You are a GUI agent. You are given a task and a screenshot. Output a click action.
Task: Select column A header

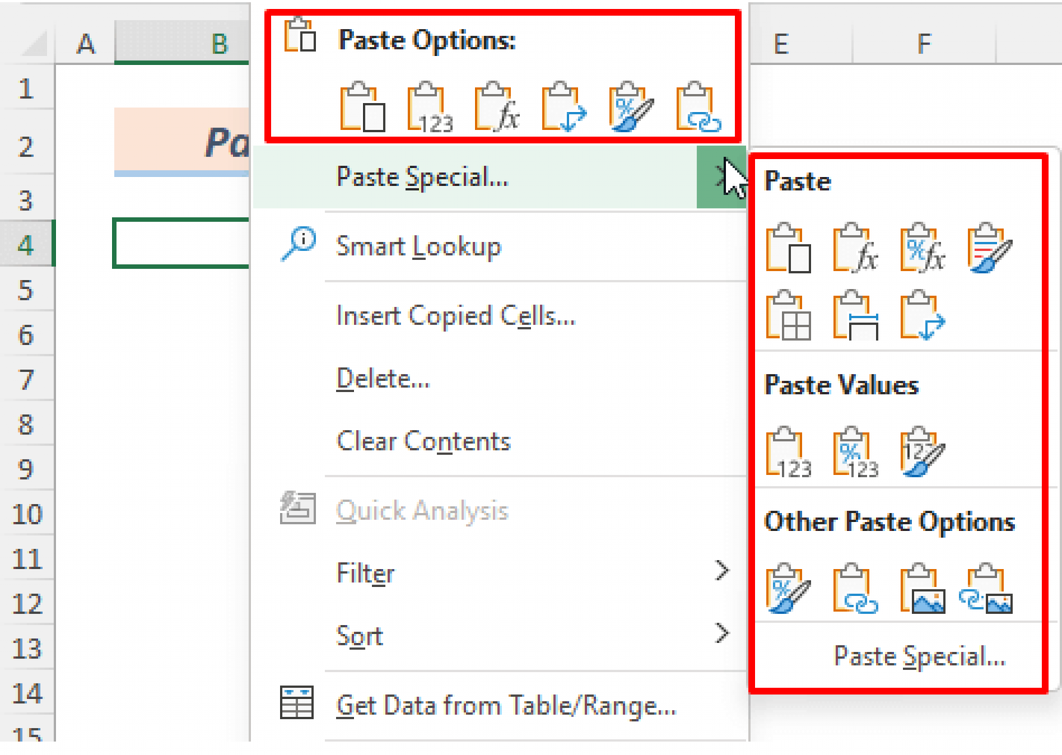85,44
